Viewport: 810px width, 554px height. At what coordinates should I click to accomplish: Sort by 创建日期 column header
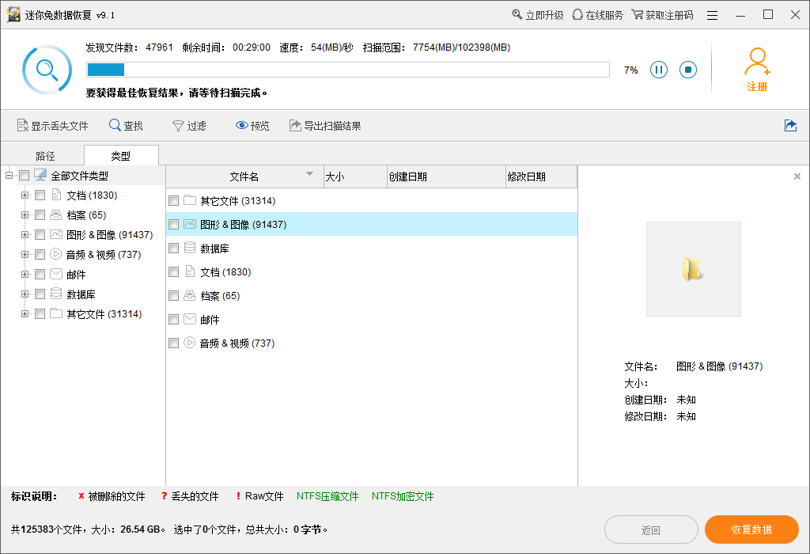(446, 176)
